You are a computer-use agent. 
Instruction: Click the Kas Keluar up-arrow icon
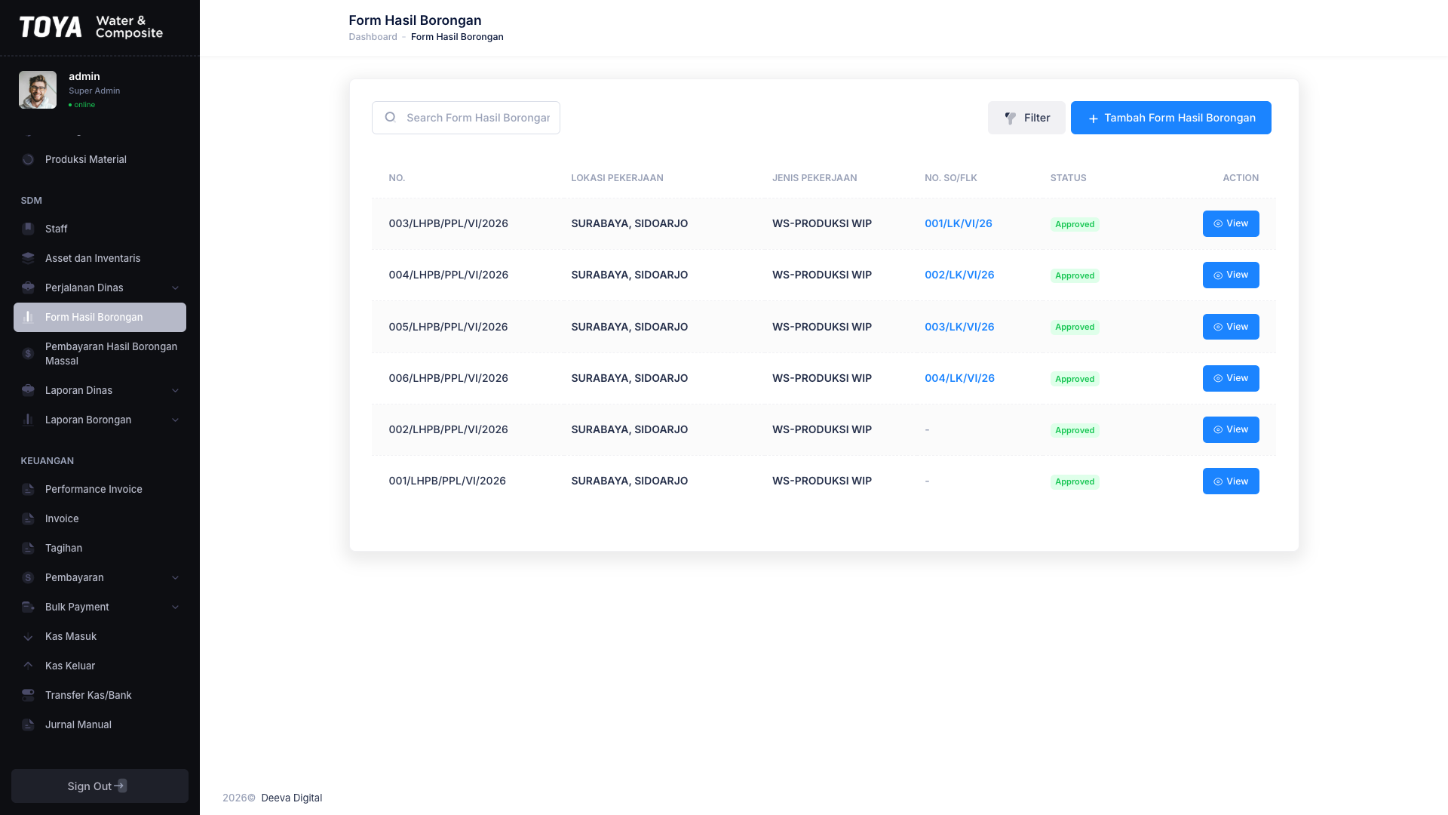(28, 666)
